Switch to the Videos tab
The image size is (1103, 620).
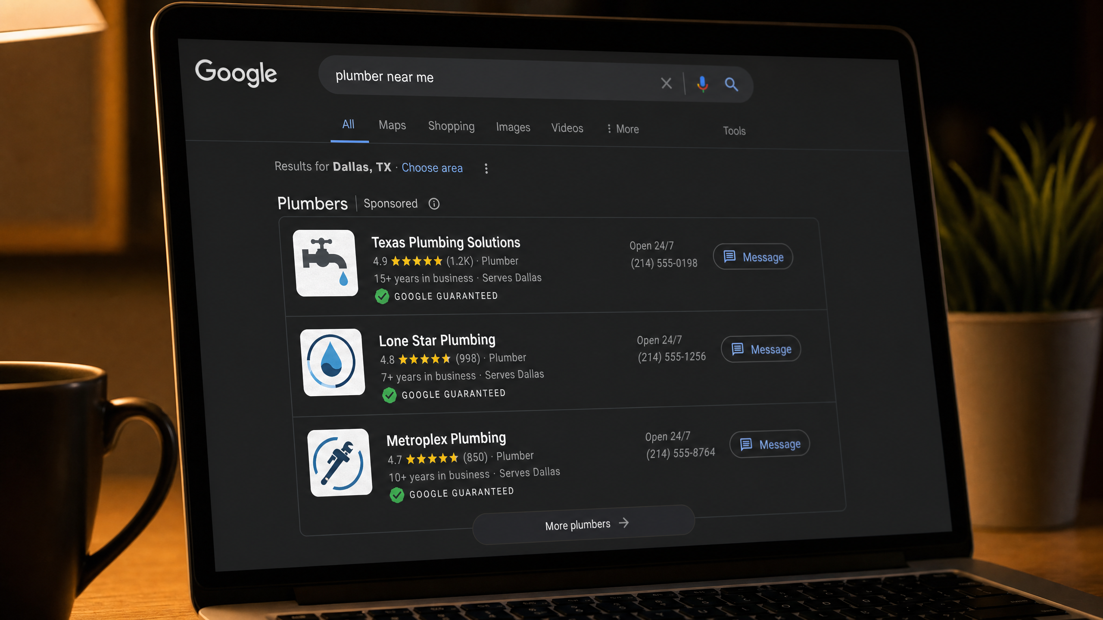[567, 128]
